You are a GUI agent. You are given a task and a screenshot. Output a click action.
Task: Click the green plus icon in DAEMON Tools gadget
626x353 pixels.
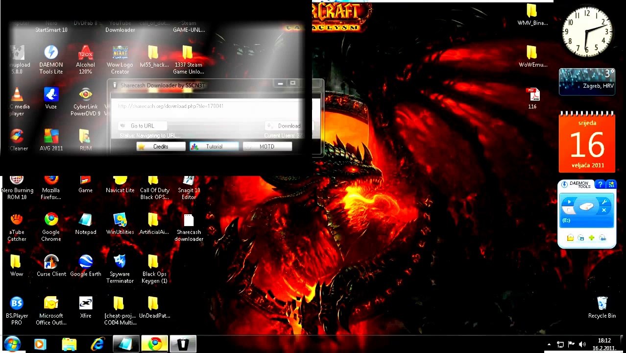pyautogui.click(x=592, y=238)
